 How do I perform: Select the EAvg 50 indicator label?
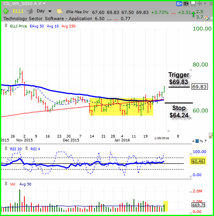pos(37,26)
